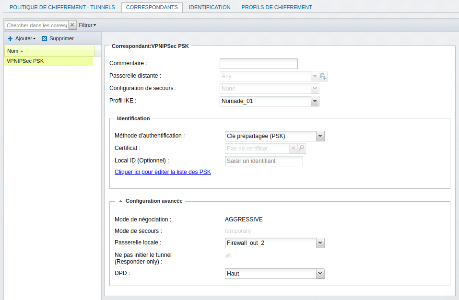Open Configuration de secours dropdown

[x=315, y=88]
